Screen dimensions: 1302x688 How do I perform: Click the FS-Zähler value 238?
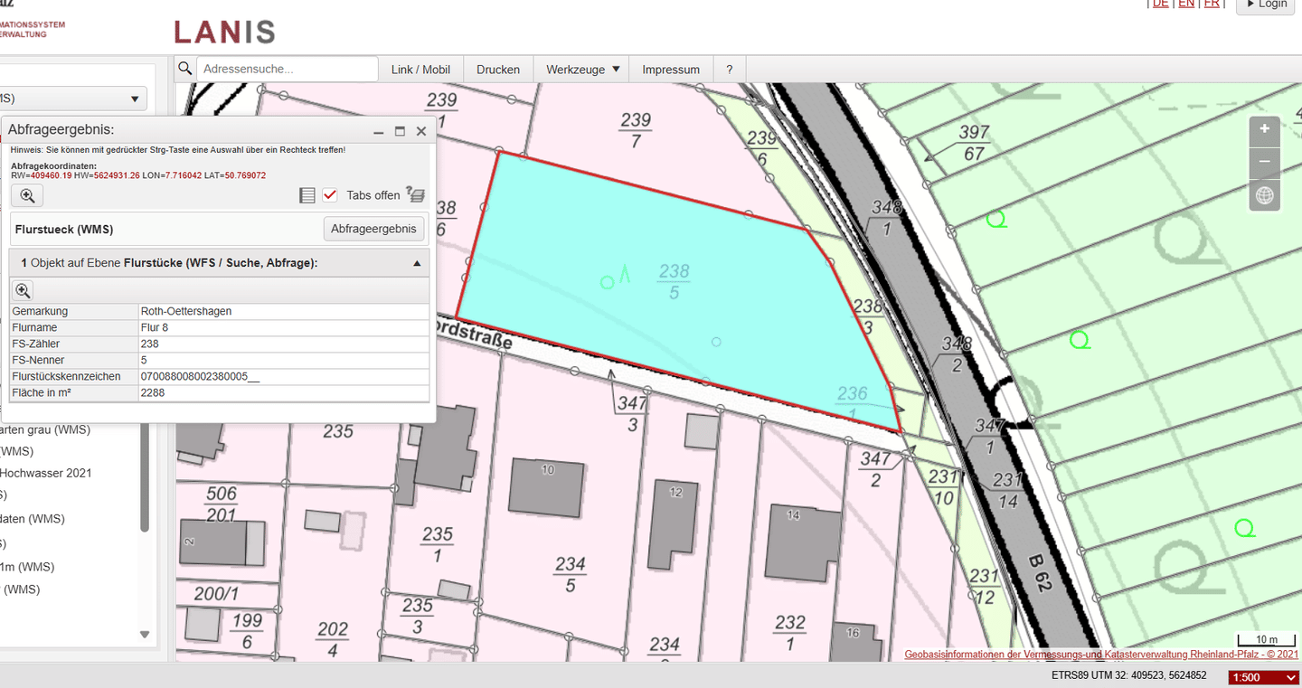pos(149,344)
